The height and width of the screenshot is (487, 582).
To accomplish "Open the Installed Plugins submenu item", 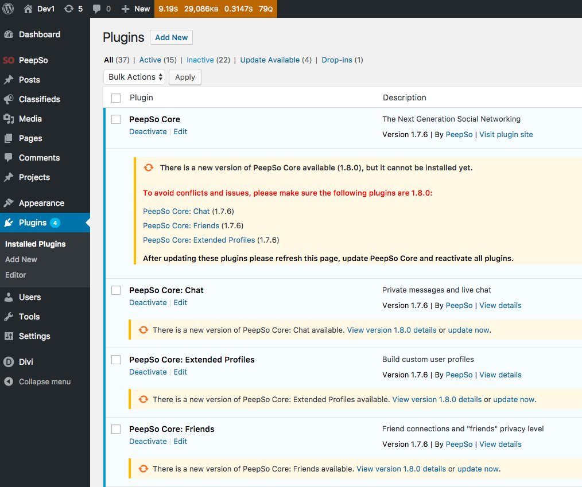I will tap(35, 244).
